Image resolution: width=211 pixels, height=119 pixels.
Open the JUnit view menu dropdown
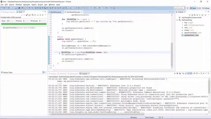(x=45, y=15)
